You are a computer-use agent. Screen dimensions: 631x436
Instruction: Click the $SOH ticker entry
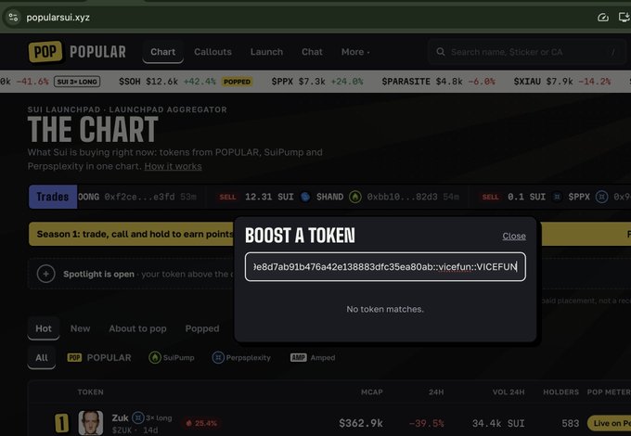(186, 82)
